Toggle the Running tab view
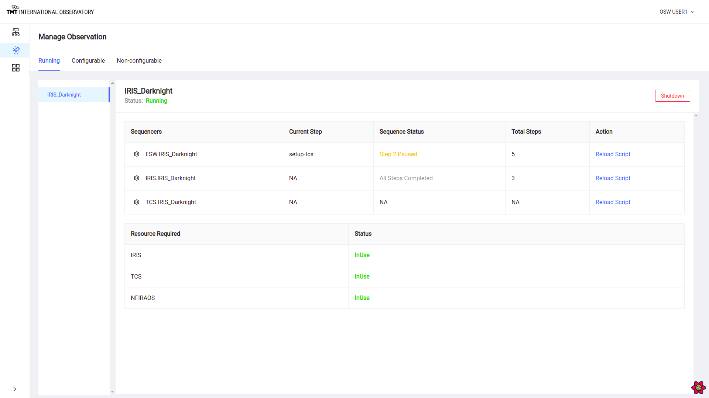 [49, 61]
